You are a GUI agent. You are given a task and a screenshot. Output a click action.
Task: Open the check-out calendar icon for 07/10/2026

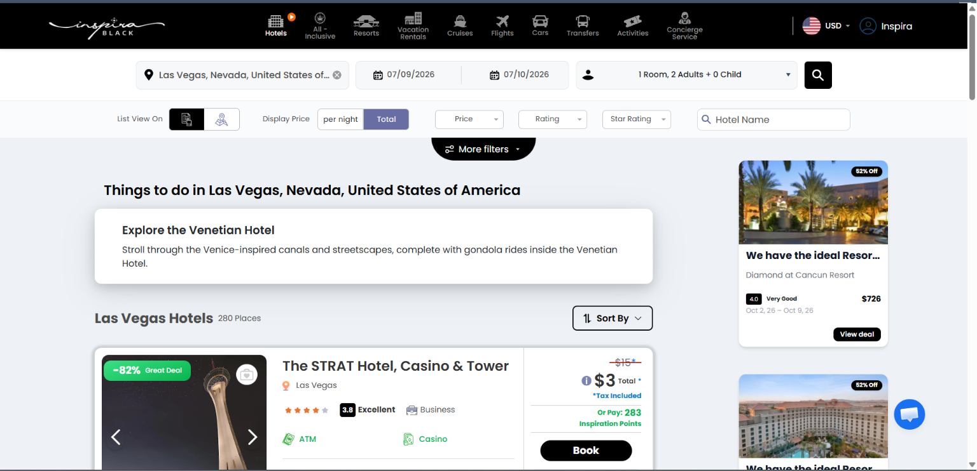pyautogui.click(x=494, y=75)
